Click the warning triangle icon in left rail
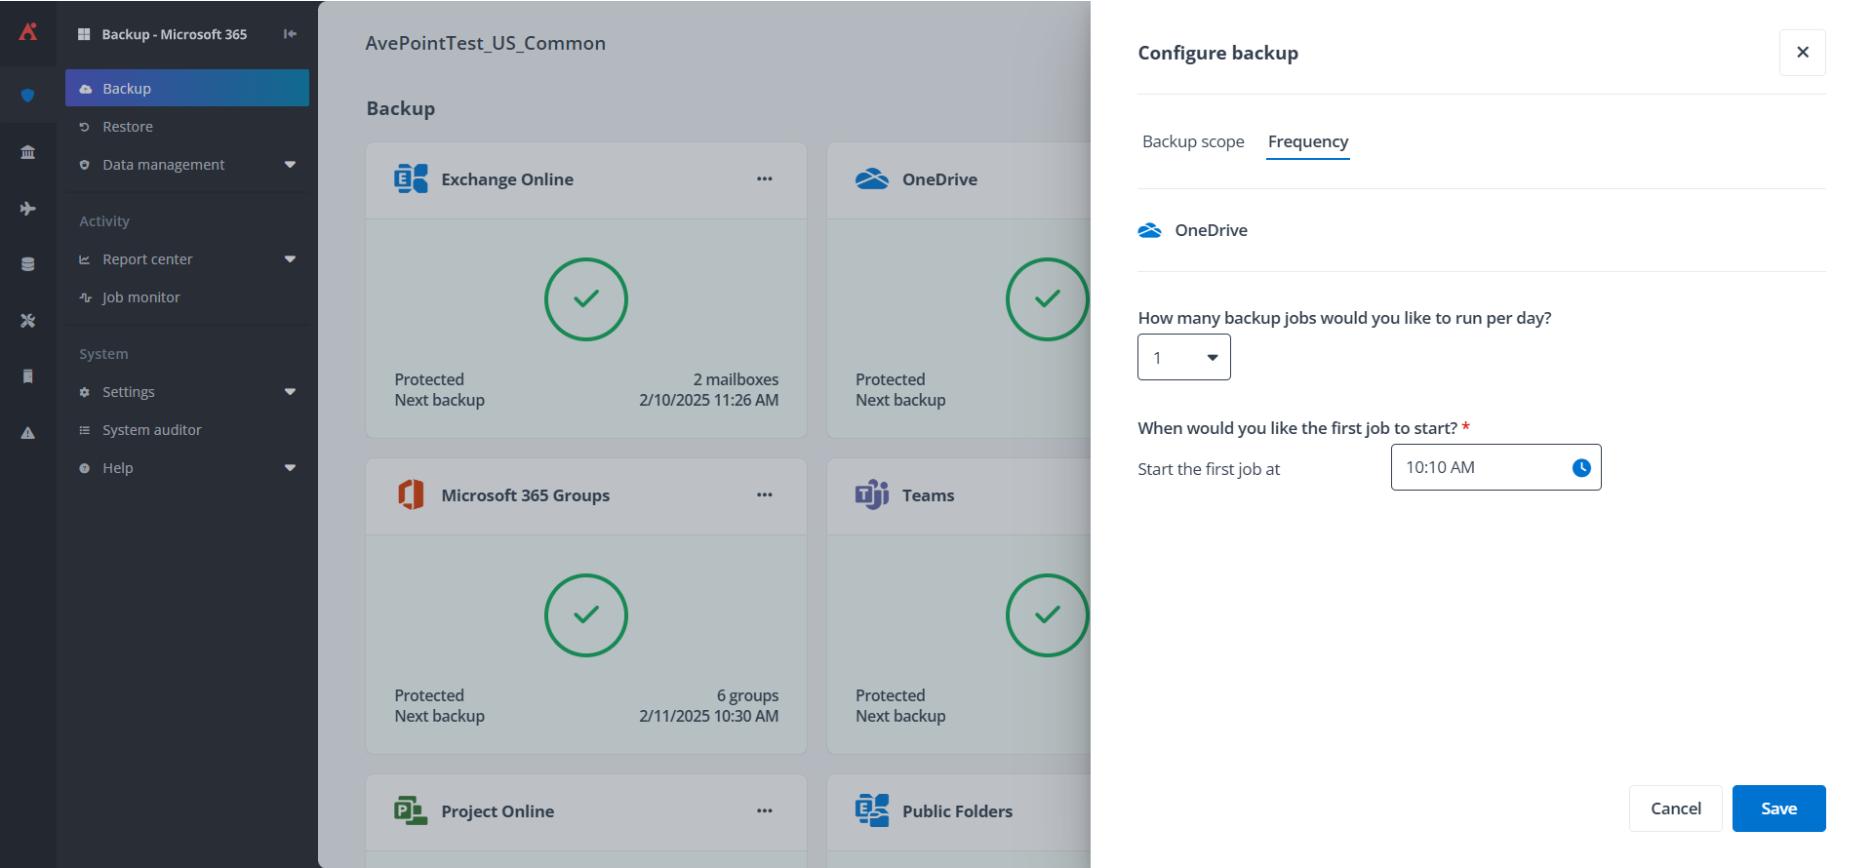The height and width of the screenshot is (868, 1873). coord(28,433)
